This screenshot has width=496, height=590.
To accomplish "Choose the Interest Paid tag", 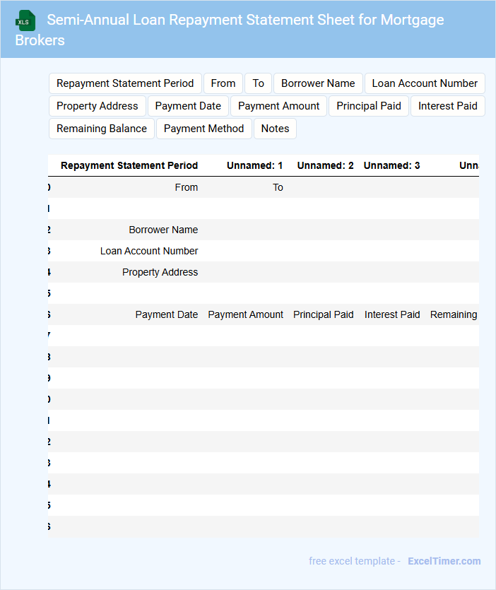I will tap(448, 106).
